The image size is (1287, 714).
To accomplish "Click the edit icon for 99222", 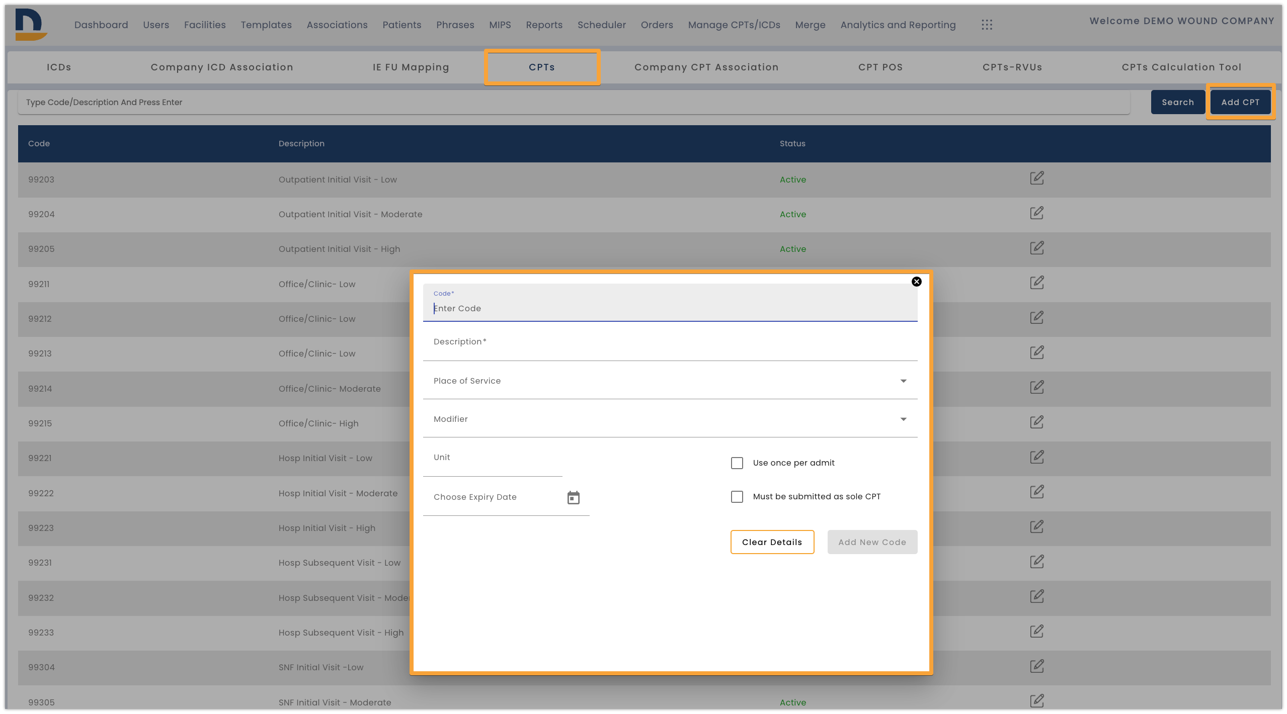I will [x=1036, y=492].
